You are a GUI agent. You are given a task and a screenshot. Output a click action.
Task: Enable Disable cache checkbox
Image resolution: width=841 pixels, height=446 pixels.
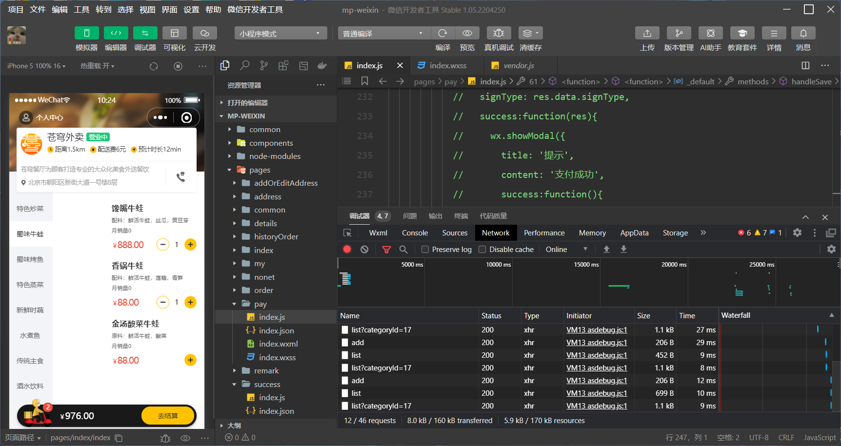point(482,249)
